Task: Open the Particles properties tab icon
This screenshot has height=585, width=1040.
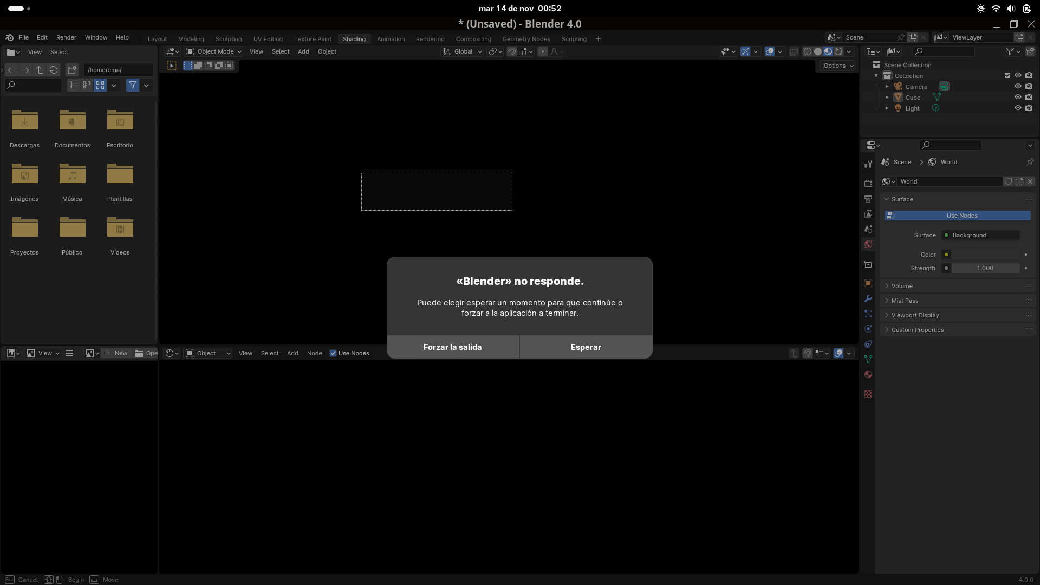Action: tap(868, 314)
